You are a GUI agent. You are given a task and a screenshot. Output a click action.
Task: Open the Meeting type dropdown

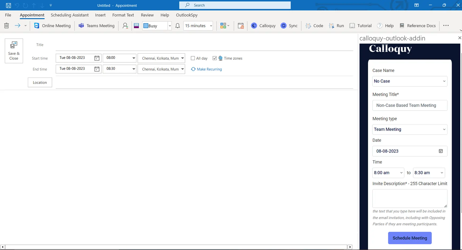click(x=410, y=130)
